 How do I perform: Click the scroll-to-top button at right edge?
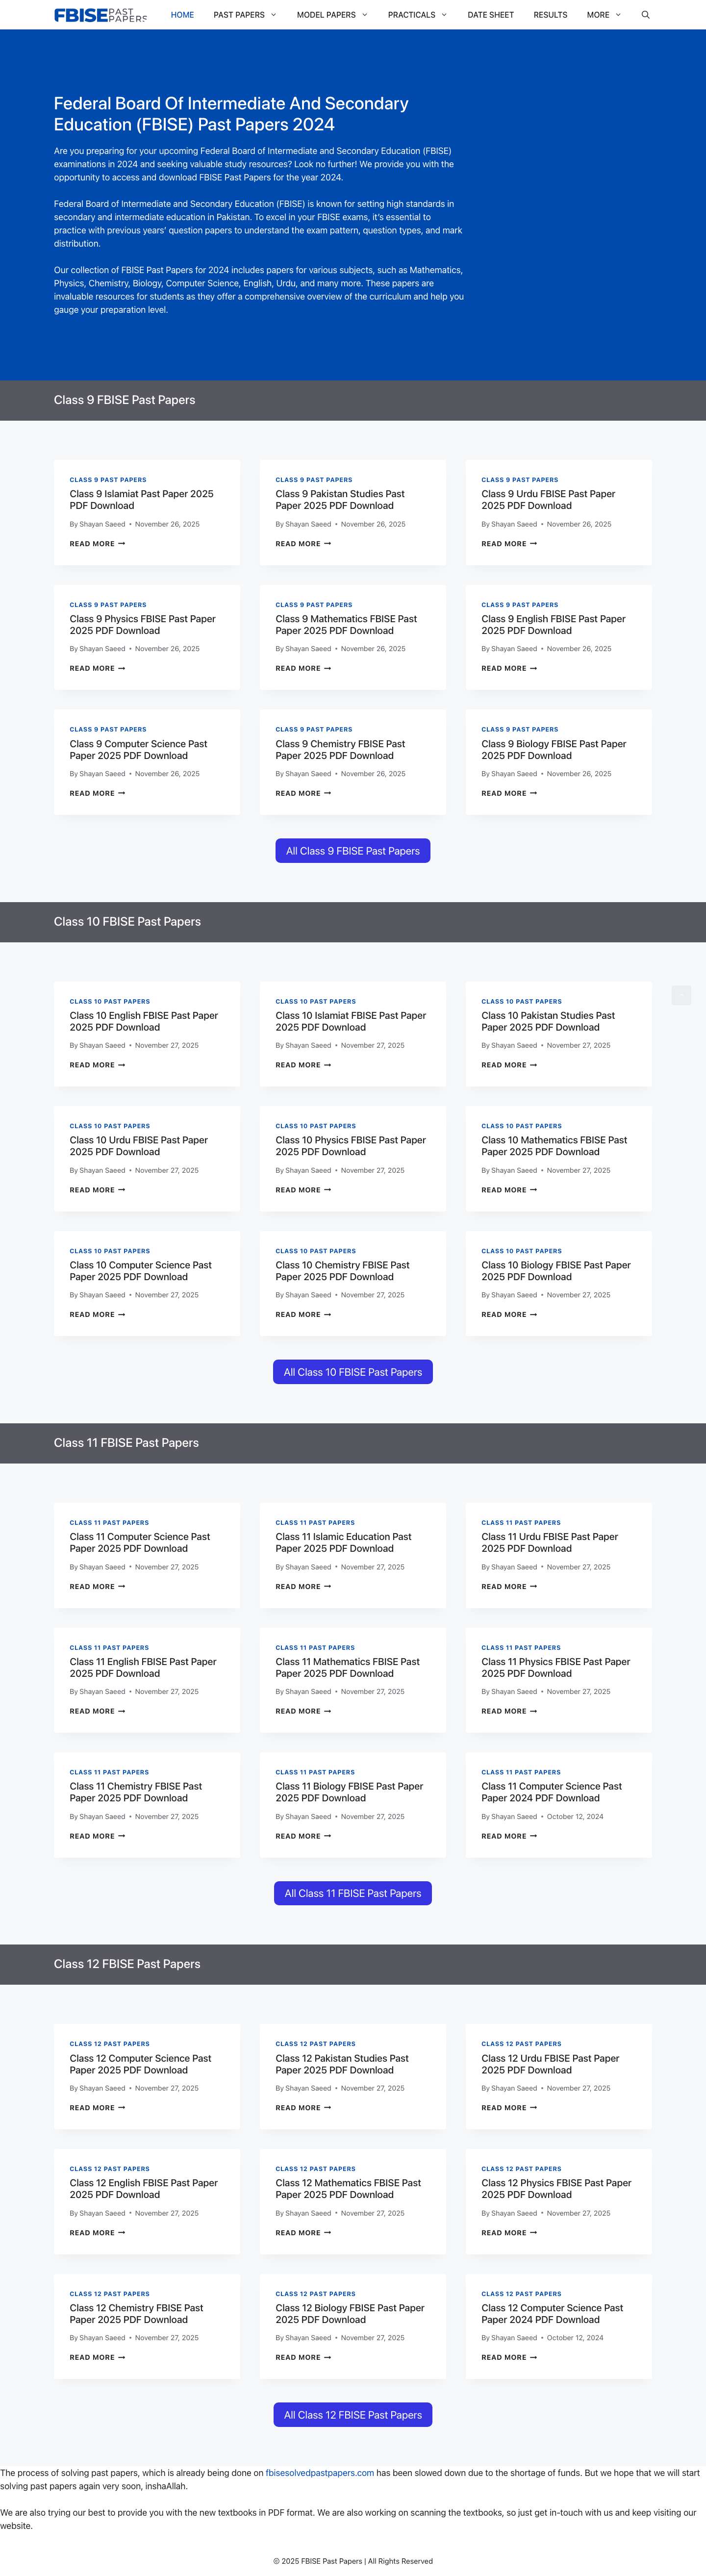681,994
